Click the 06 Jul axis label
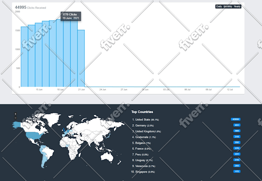This screenshot has height=181, width=262. pyautogui.click(x=187, y=90)
